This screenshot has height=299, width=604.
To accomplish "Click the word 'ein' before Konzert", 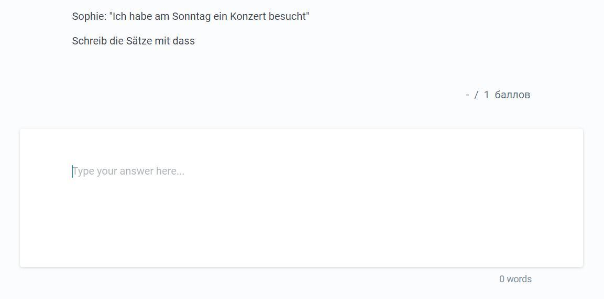I will (220, 16).
